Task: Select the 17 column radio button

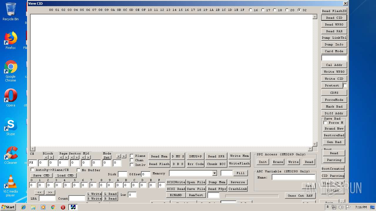Action: tap(263, 10)
